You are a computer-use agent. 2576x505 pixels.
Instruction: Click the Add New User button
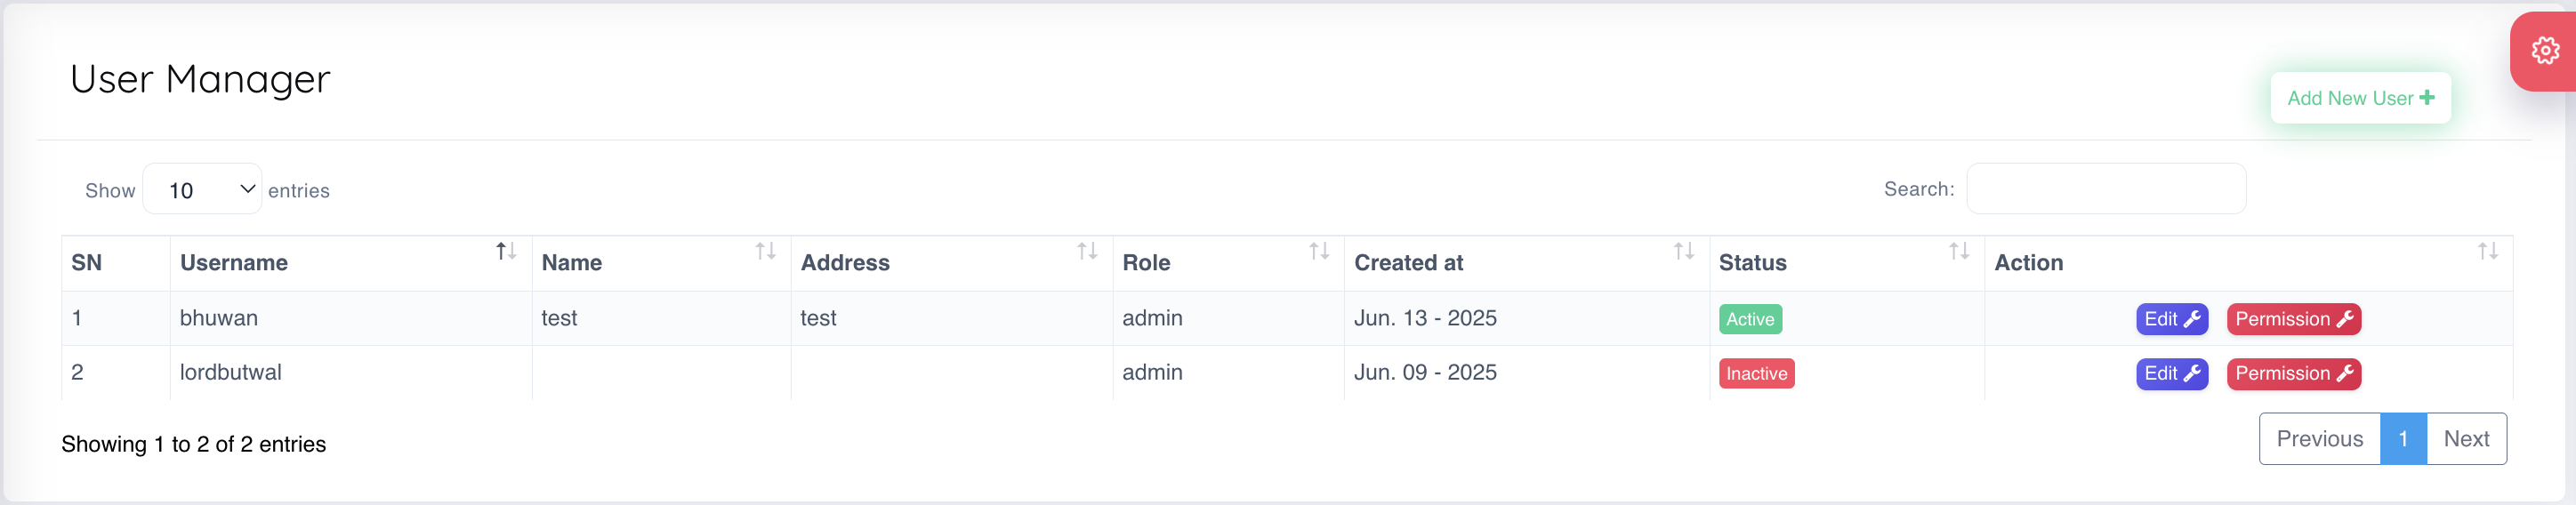pos(2359,98)
